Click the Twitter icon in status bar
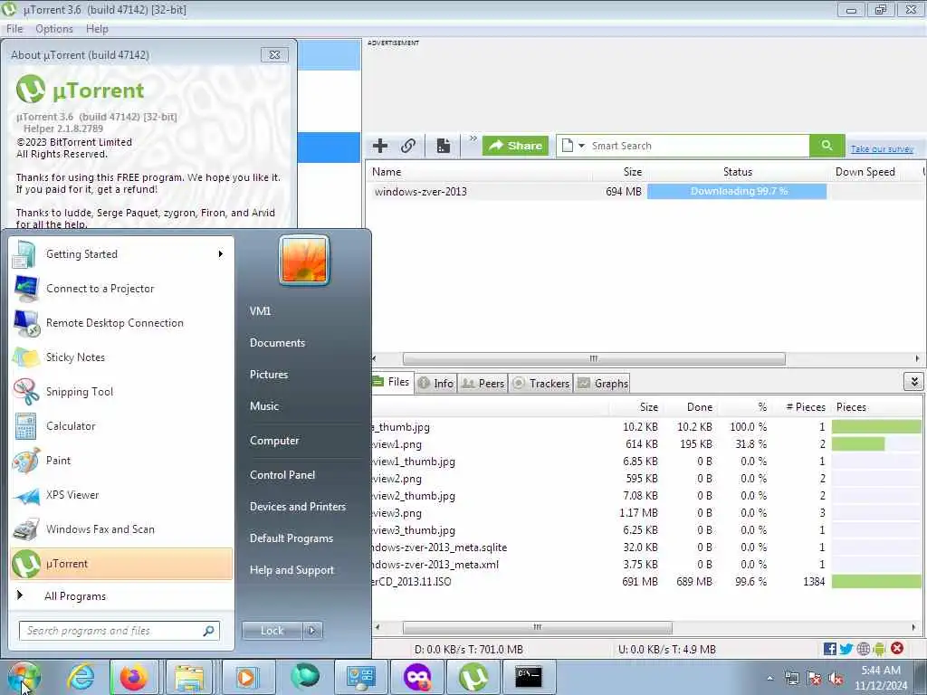This screenshot has height=695, width=927. point(846,649)
